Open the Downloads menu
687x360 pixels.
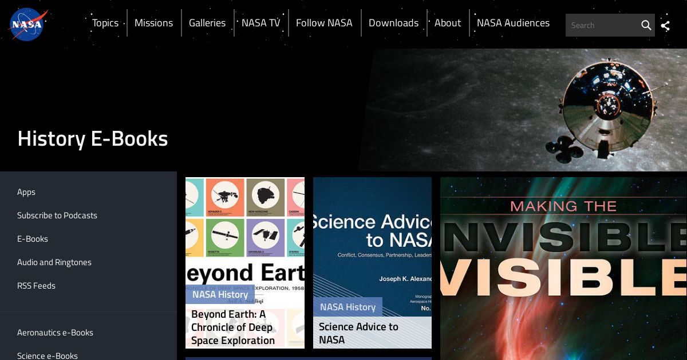coord(393,23)
